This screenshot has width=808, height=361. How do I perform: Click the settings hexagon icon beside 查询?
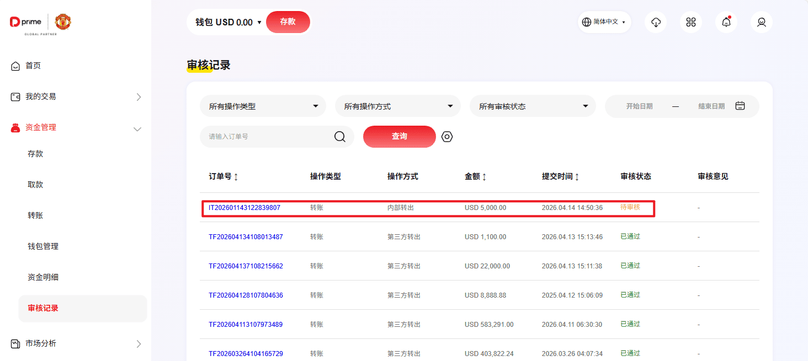point(447,137)
